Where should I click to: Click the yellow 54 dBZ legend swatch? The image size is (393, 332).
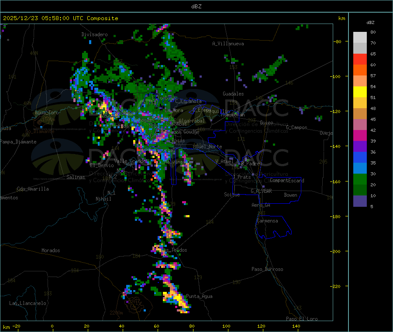coord(360,92)
